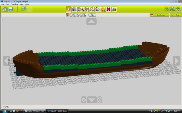The width and height of the screenshot is (182, 113).
Task: Undo the last action
Action: tap(24, 9)
